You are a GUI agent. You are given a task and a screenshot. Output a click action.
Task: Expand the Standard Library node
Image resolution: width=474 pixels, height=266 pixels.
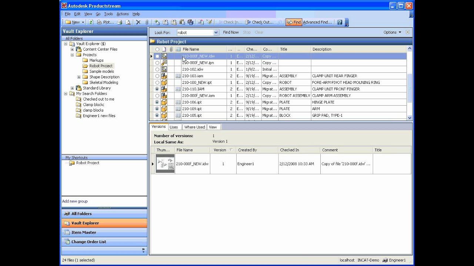coord(72,88)
